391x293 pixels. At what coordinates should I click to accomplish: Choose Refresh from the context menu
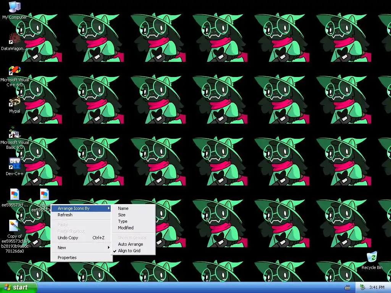coord(81,215)
